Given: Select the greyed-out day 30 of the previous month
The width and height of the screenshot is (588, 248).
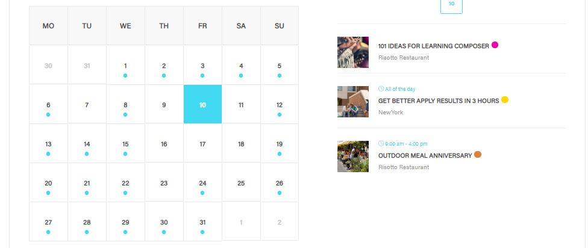Looking at the screenshot, I should (x=48, y=65).
